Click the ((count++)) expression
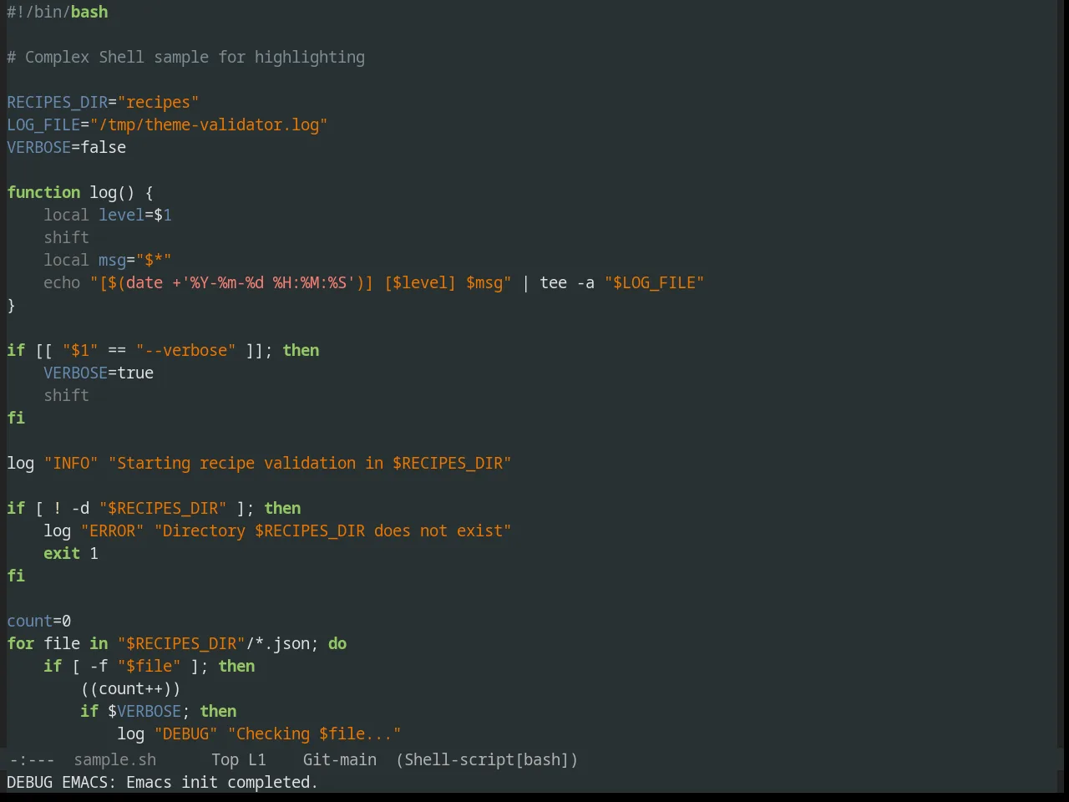1069x802 pixels. pyautogui.click(x=131, y=689)
